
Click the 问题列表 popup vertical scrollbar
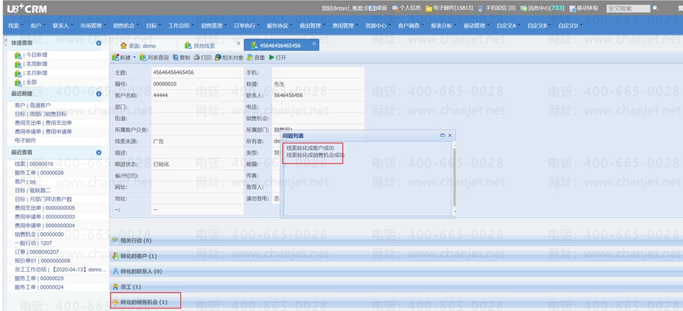454,179
